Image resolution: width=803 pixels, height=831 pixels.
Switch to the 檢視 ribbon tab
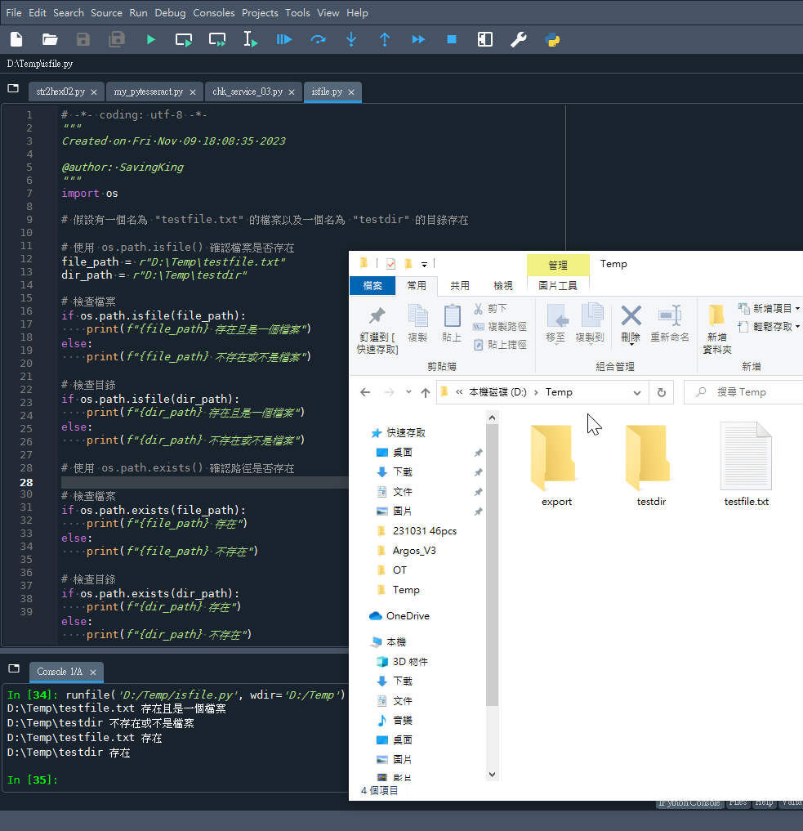click(503, 285)
